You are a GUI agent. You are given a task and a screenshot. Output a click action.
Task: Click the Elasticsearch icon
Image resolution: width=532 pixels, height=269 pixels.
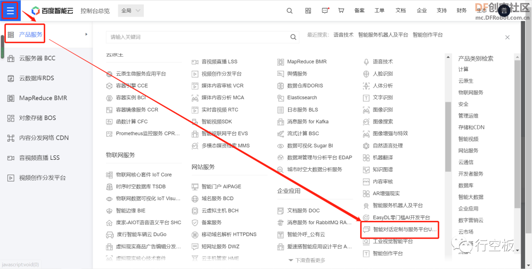[280, 97]
